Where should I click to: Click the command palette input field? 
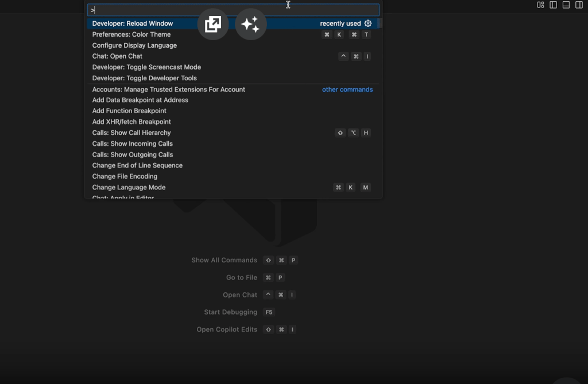click(x=233, y=10)
